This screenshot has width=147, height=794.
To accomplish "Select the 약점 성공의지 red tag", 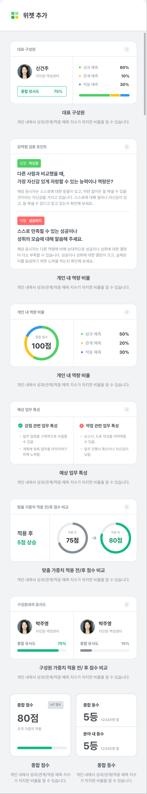I will [x=31, y=221].
